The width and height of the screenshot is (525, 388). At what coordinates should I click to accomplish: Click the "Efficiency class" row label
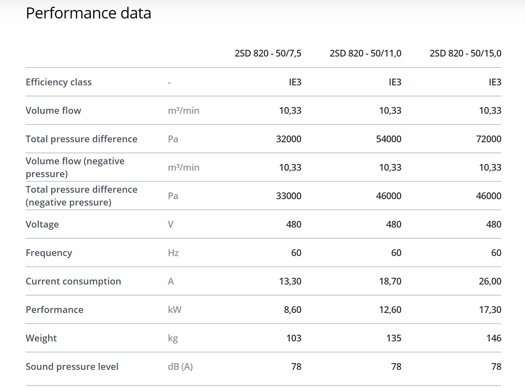[59, 82]
